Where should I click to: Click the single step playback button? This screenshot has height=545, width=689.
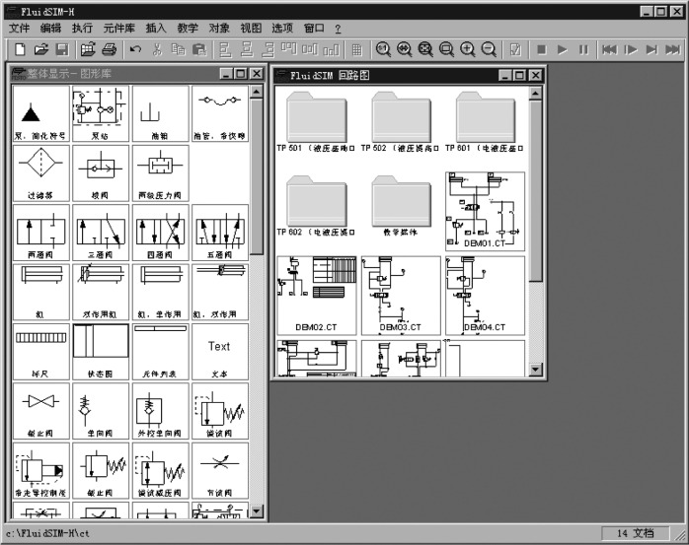(631, 49)
